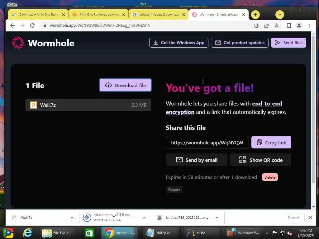Open the Windows Store taskbar icon
This screenshot has width=319, height=239.
(89, 233)
